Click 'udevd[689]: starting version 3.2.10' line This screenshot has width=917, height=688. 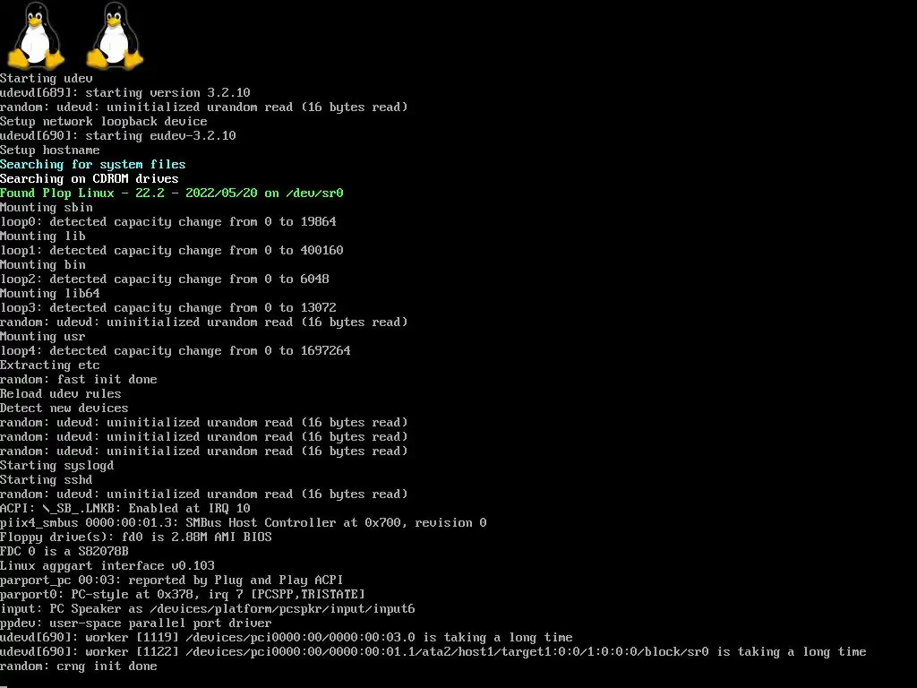[x=125, y=92]
